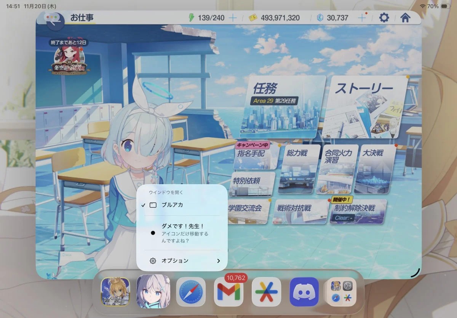Tap the Blue Archive dock icon
This screenshot has width=457, height=318.
153,292
